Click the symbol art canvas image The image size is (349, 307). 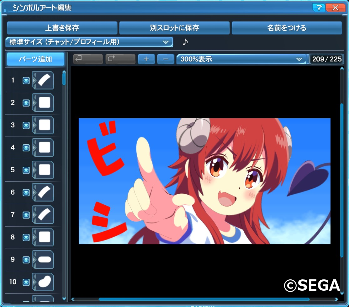(x=204, y=181)
